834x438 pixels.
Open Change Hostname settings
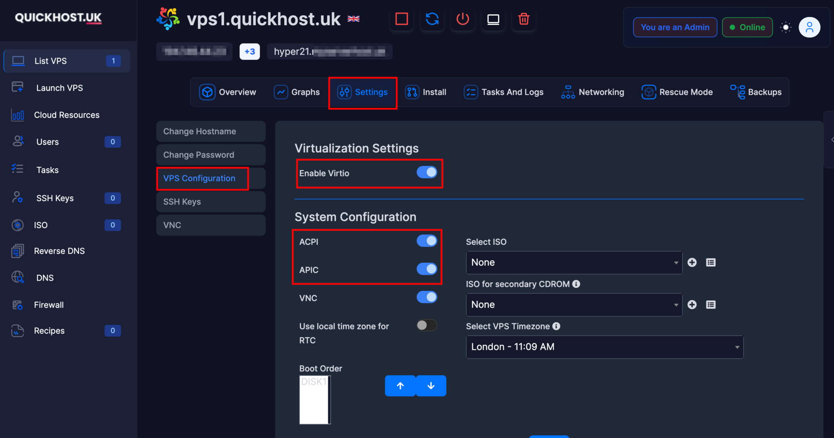point(211,131)
